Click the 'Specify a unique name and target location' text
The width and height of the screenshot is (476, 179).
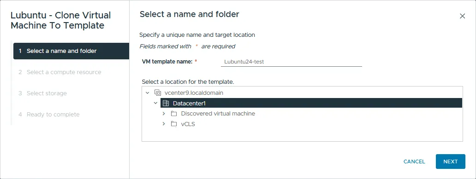(197, 35)
